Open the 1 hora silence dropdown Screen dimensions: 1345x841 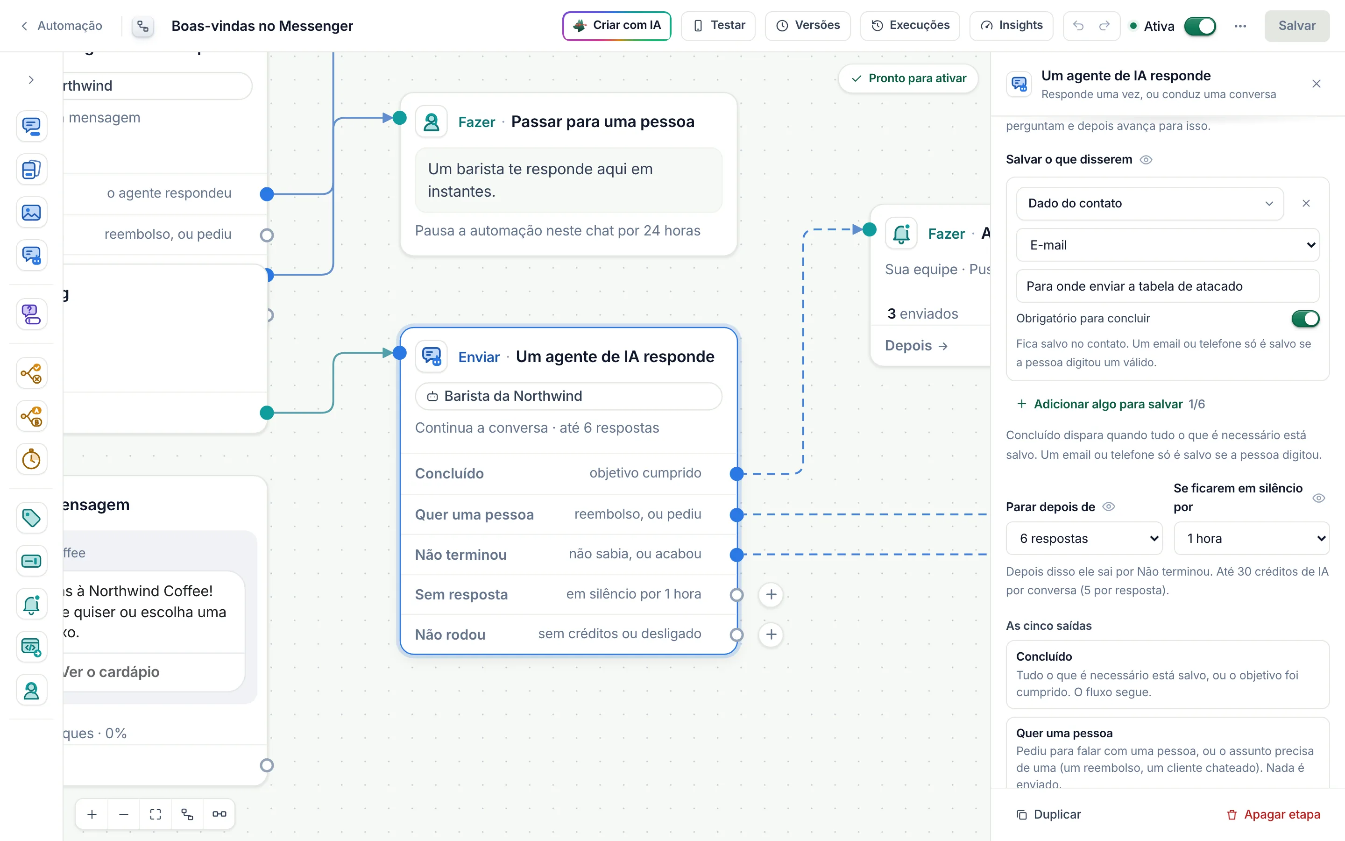pos(1252,538)
